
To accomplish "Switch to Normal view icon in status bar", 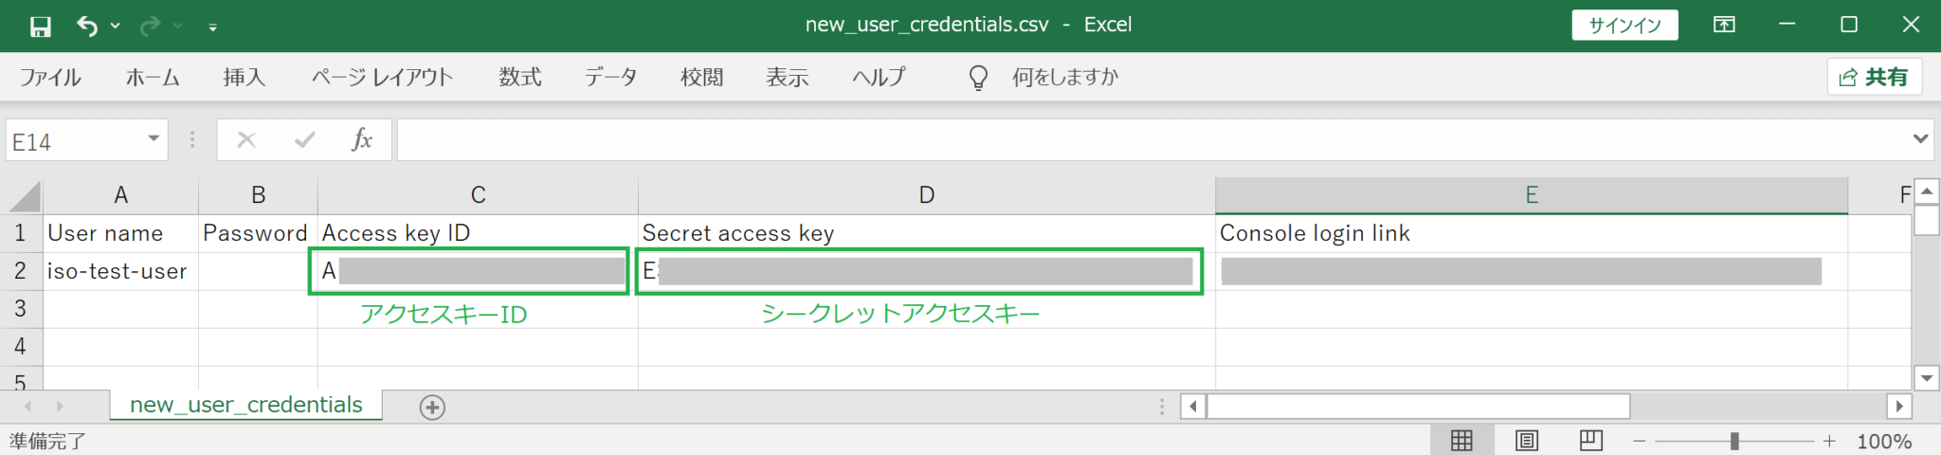I will tap(1461, 441).
